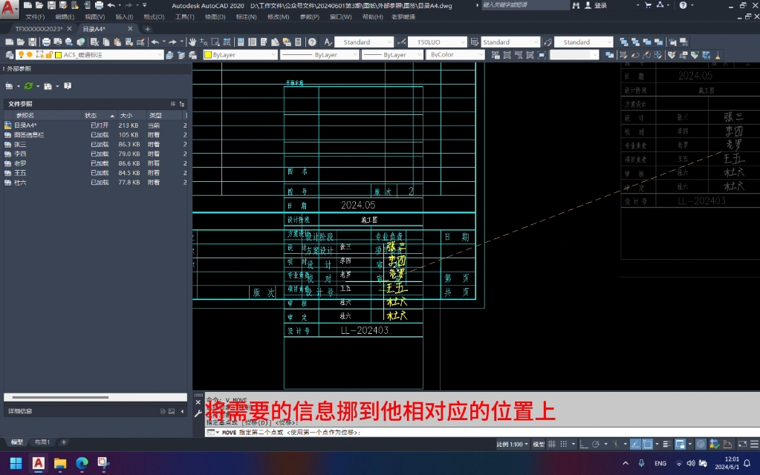Open the ByColor color dropdown
Image resolution: width=760 pixels, height=475 pixels.
tap(482, 53)
